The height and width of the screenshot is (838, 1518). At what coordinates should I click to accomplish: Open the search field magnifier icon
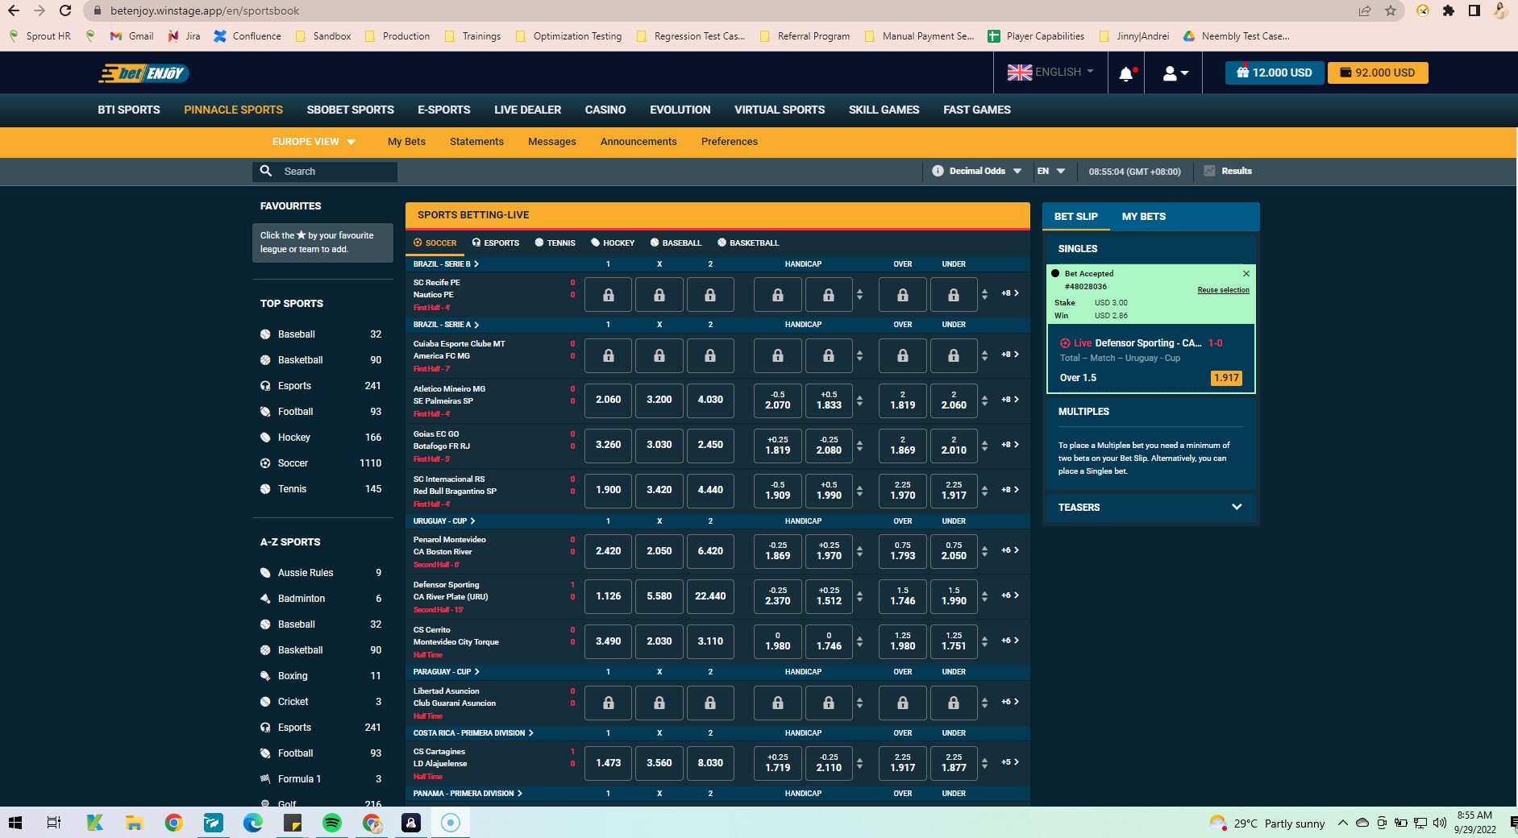pos(267,171)
